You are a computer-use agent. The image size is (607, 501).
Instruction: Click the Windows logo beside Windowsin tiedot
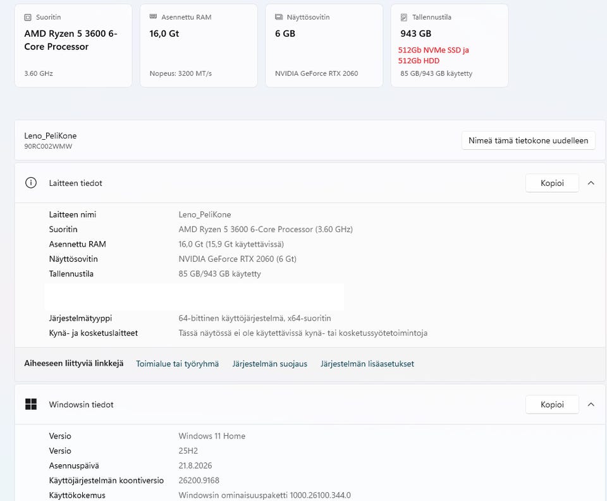pyautogui.click(x=30, y=404)
